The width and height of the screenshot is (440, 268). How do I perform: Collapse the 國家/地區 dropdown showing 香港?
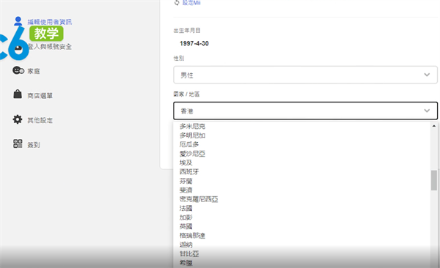[305, 111]
